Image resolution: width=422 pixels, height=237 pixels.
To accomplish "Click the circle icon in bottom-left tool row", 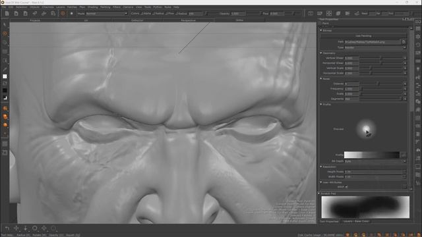I will pyautogui.click(x=35, y=228).
